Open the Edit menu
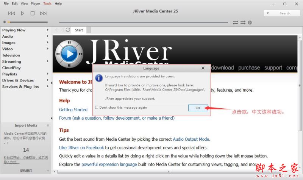Screen dimensions: 303x180 coord(15,3)
